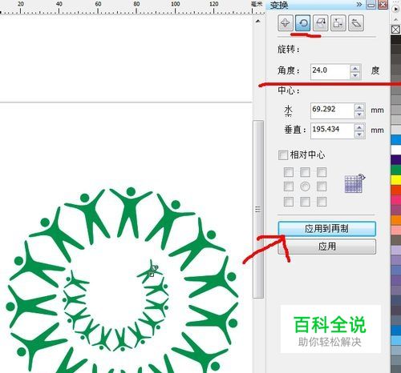Pick the bright blue color swatch

point(396,140)
